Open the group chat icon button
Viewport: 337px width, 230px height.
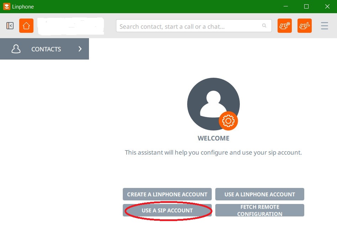(x=284, y=26)
